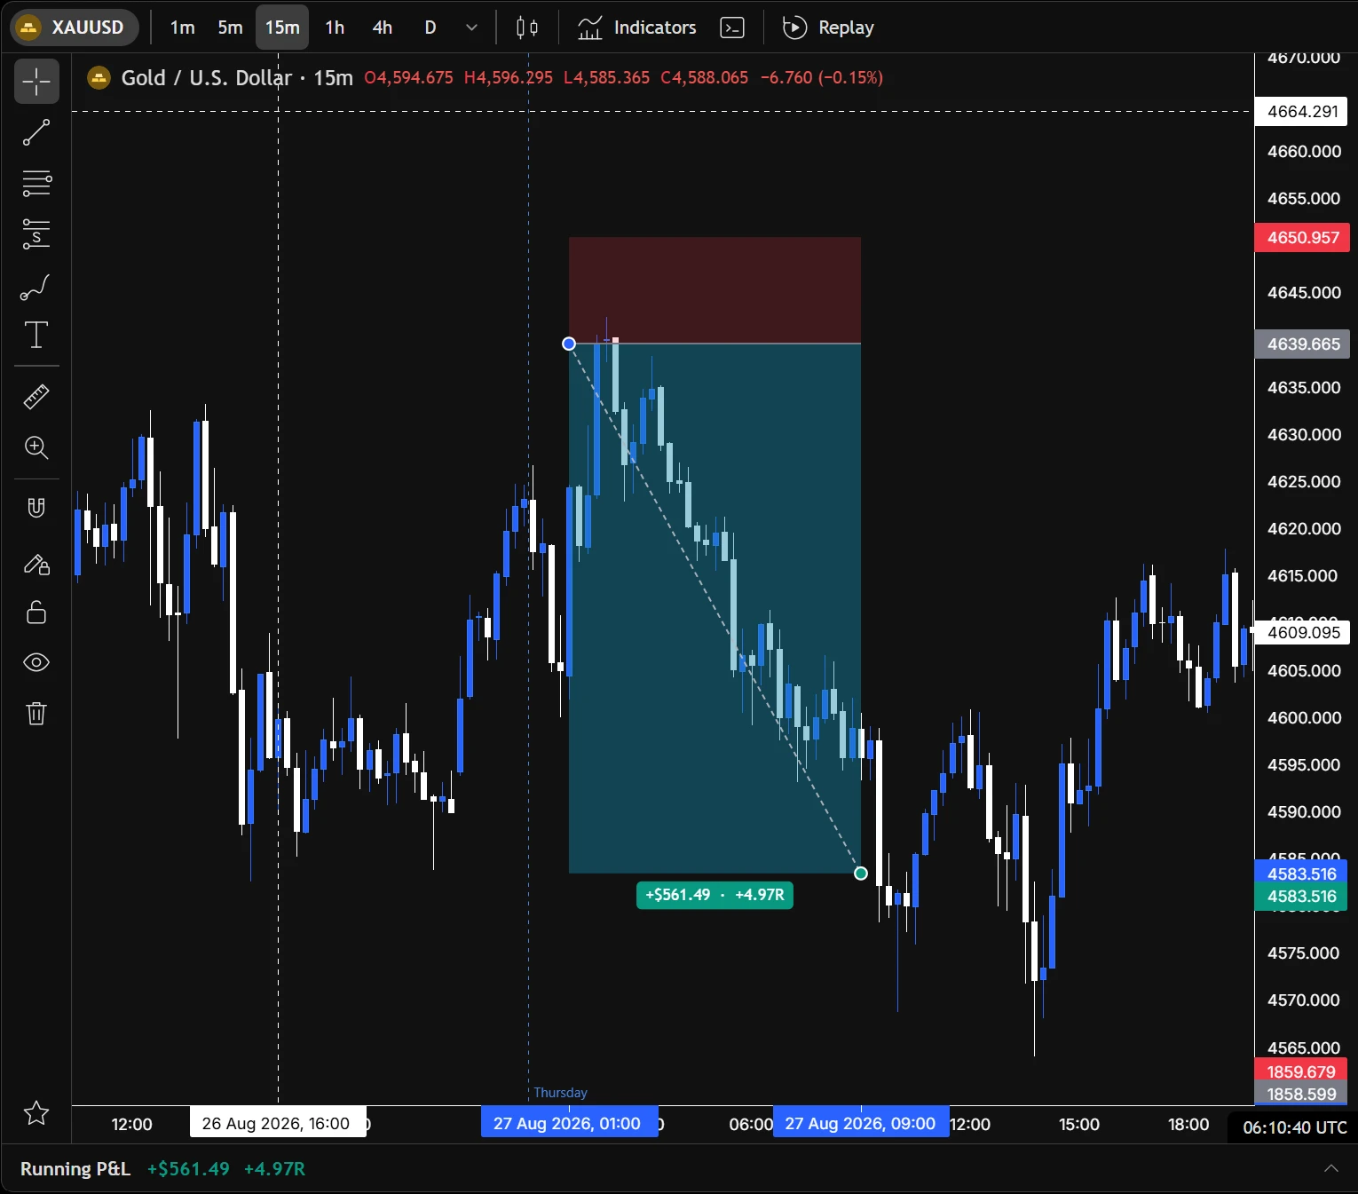The width and height of the screenshot is (1358, 1194).
Task: Select the trend line drawing tool
Action: 36,133
